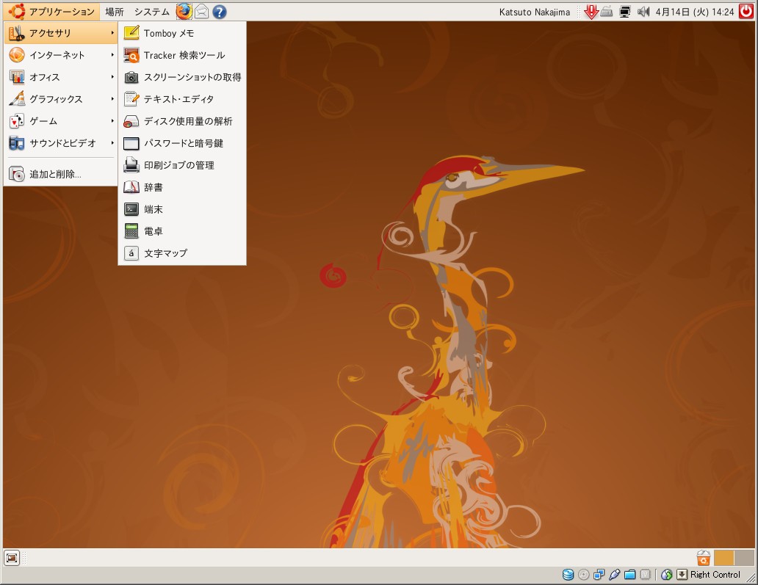Image resolution: width=758 pixels, height=585 pixels.
Task: Switch to the second gray workspace
Action: point(745,557)
